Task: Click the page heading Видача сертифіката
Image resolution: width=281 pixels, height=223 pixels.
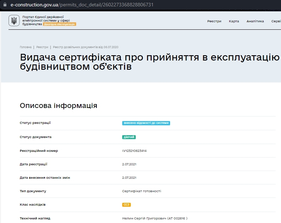Action: 150,62
